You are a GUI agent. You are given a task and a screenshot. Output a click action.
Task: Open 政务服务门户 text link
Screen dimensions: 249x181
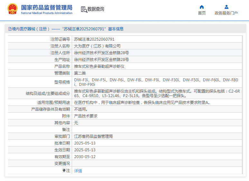click(226, 13)
